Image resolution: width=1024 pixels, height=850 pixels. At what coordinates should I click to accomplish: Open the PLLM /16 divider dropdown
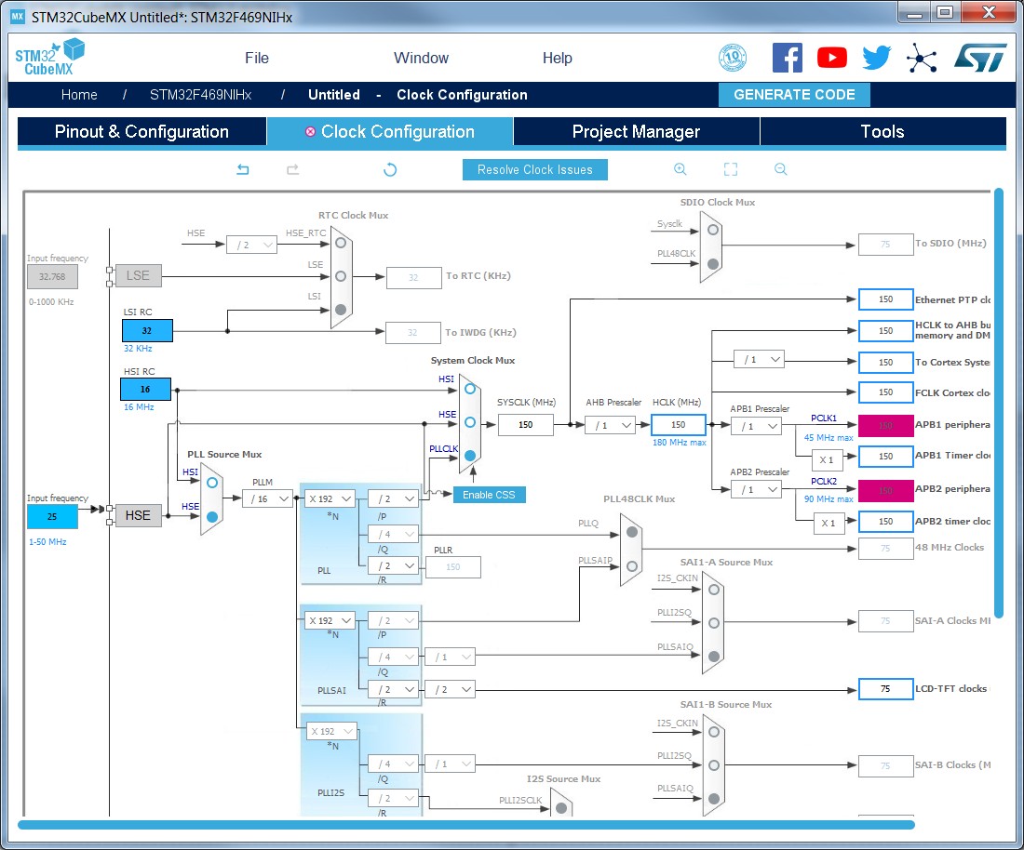[x=267, y=499]
